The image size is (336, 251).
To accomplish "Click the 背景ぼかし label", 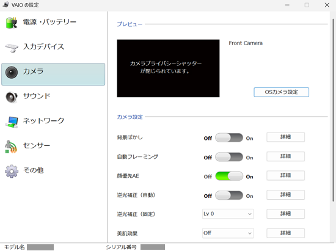I will [130, 137].
